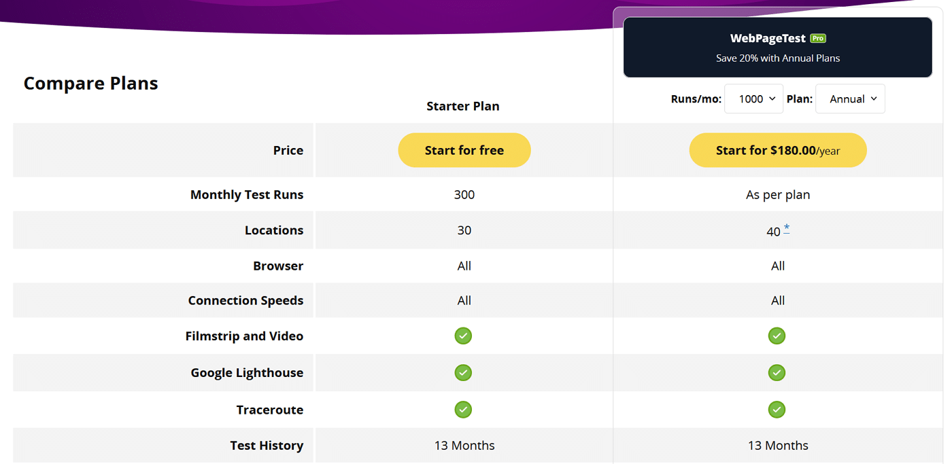This screenshot has width=952, height=464.
Task: Click Starter Plan Filmstrip and Video checkmark
Action: tap(463, 336)
